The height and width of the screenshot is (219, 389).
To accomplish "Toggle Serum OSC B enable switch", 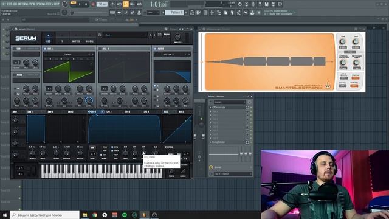I will (100, 49).
